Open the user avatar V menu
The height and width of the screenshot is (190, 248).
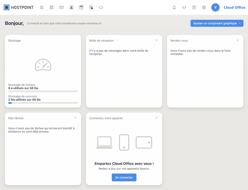[215, 7]
